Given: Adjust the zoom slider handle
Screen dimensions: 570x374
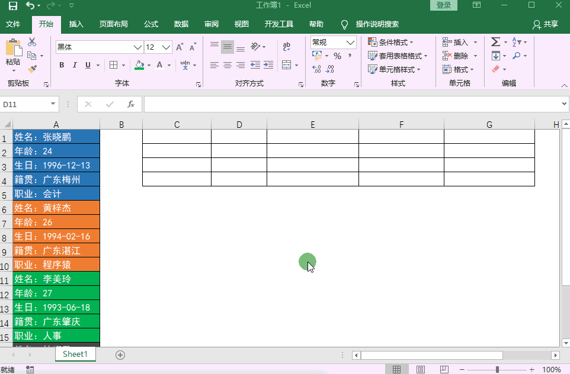Looking at the screenshot, I should [497, 369].
